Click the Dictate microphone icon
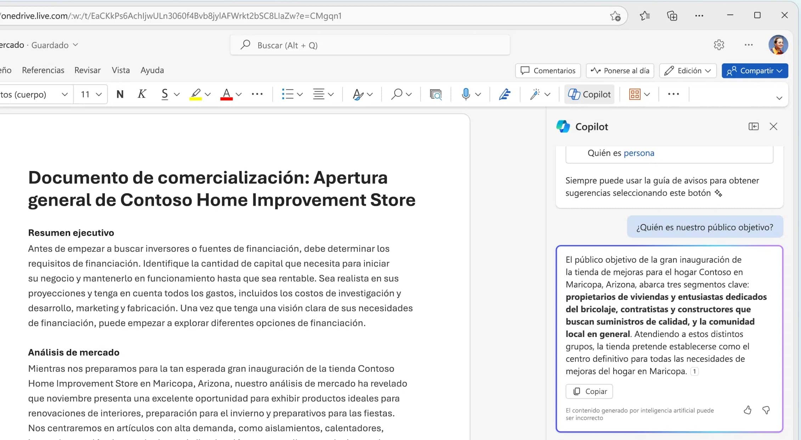 [466, 94]
